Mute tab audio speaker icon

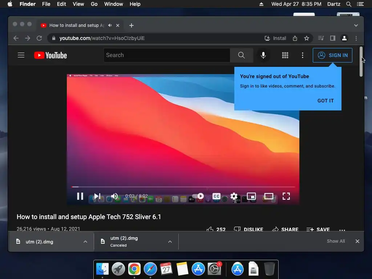[x=110, y=25]
